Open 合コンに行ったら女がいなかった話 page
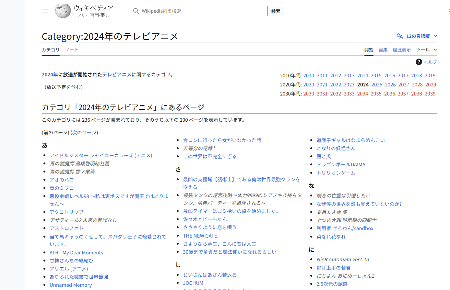Screen dimensions: 450x290 coord(222,140)
